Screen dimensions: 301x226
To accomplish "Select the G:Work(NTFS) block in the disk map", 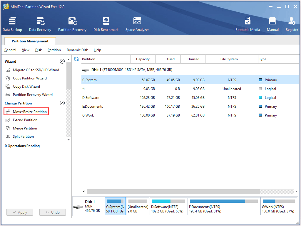I will click(x=279, y=206).
